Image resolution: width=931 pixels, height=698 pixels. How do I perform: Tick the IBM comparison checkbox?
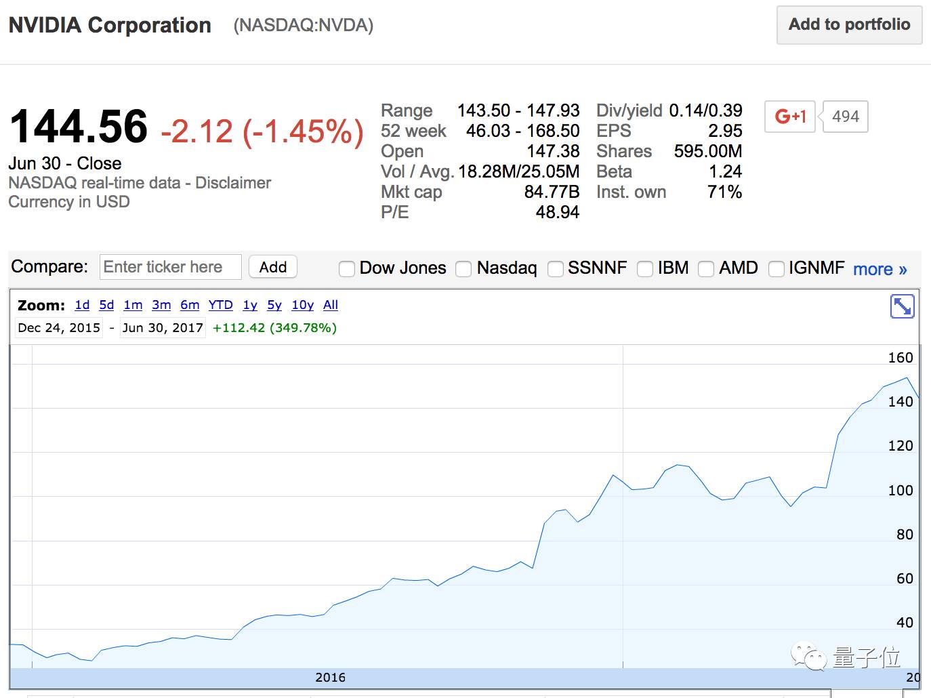click(645, 269)
